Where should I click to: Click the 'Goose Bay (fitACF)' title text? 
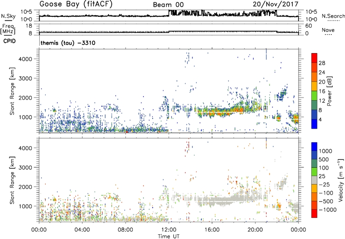tap(76, 4)
